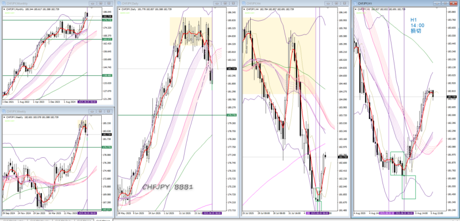Viewport: 460px width, 221px height.
Task: Minimize the CHFJPY,Weekly chart window
Action: point(93,111)
